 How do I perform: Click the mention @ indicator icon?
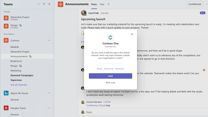point(204,70)
